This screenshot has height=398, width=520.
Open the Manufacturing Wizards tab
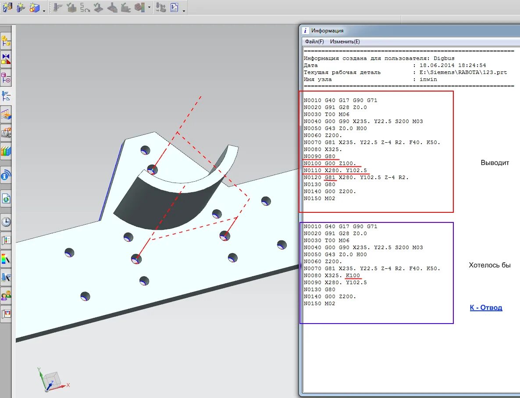[6, 277]
